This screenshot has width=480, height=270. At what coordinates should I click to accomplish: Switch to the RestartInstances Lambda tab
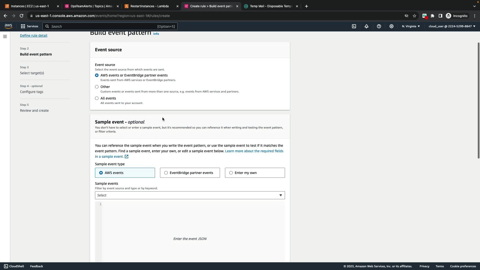pyautogui.click(x=149, y=6)
